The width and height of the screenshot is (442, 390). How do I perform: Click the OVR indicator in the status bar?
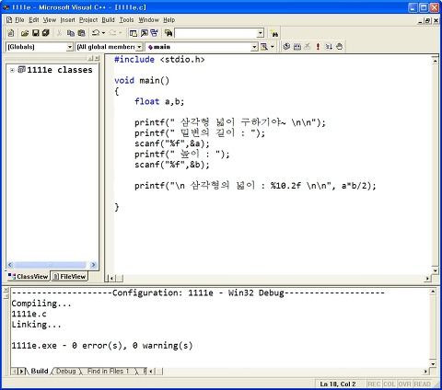point(404,384)
